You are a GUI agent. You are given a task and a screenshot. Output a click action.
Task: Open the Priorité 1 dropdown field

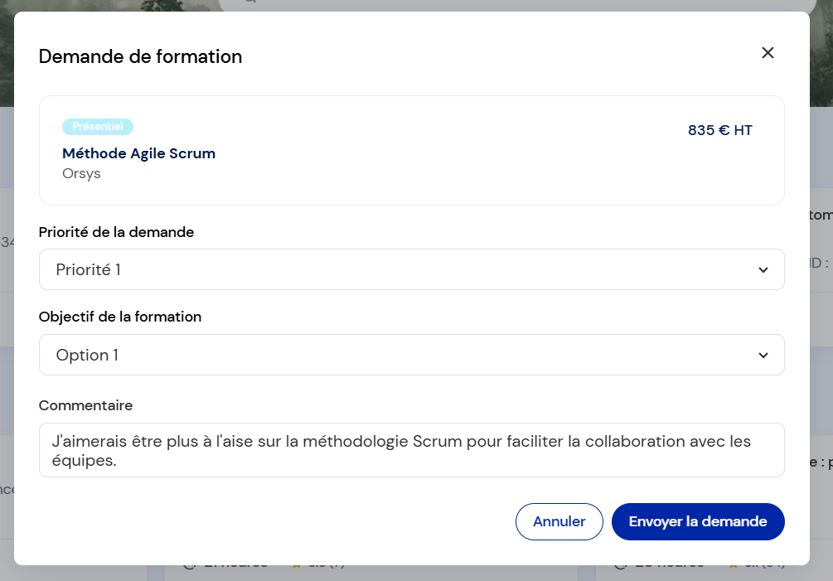tap(411, 269)
